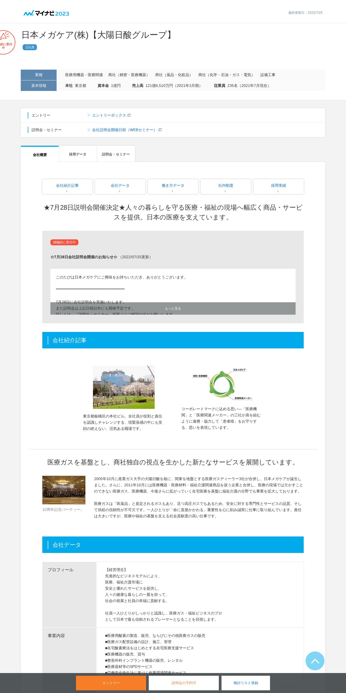Click the 説明会の予約可 button
The height and width of the screenshot is (693, 346).
point(184,683)
